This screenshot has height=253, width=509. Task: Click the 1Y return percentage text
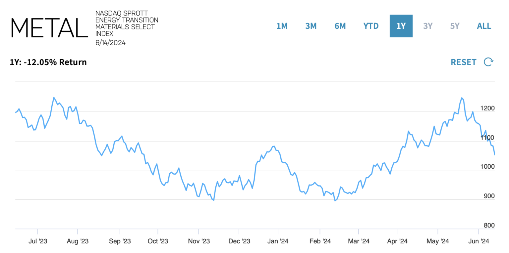click(47, 62)
